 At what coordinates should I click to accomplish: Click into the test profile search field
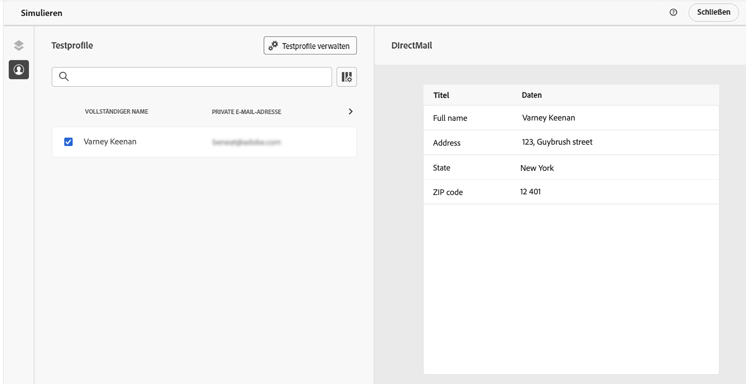tap(198, 77)
